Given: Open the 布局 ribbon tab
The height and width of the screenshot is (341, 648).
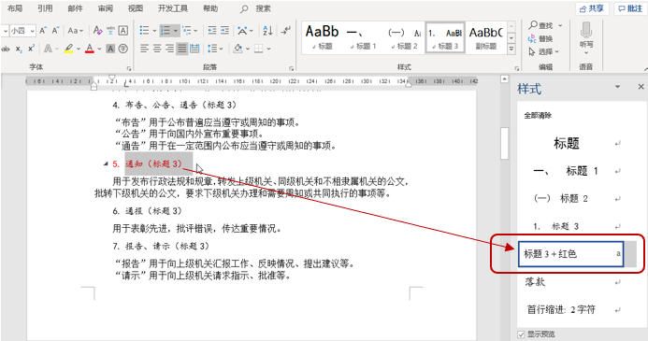Looking at the screenshot, I should pos(15,8).
